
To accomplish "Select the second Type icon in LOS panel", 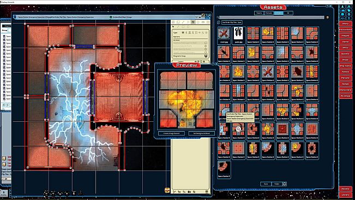I will [x=186, y=33].
